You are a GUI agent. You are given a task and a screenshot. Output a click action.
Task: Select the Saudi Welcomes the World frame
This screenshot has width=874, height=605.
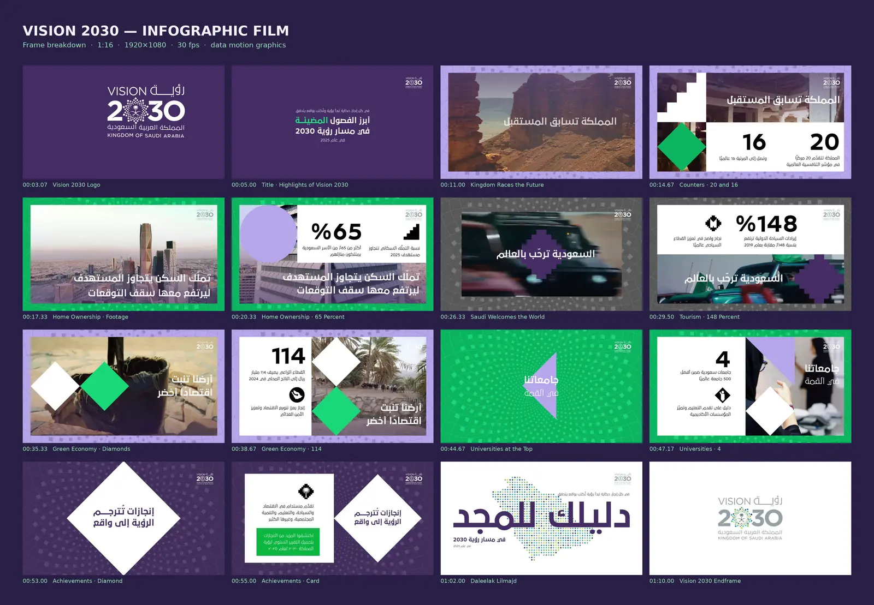click(x=541, y=254)
